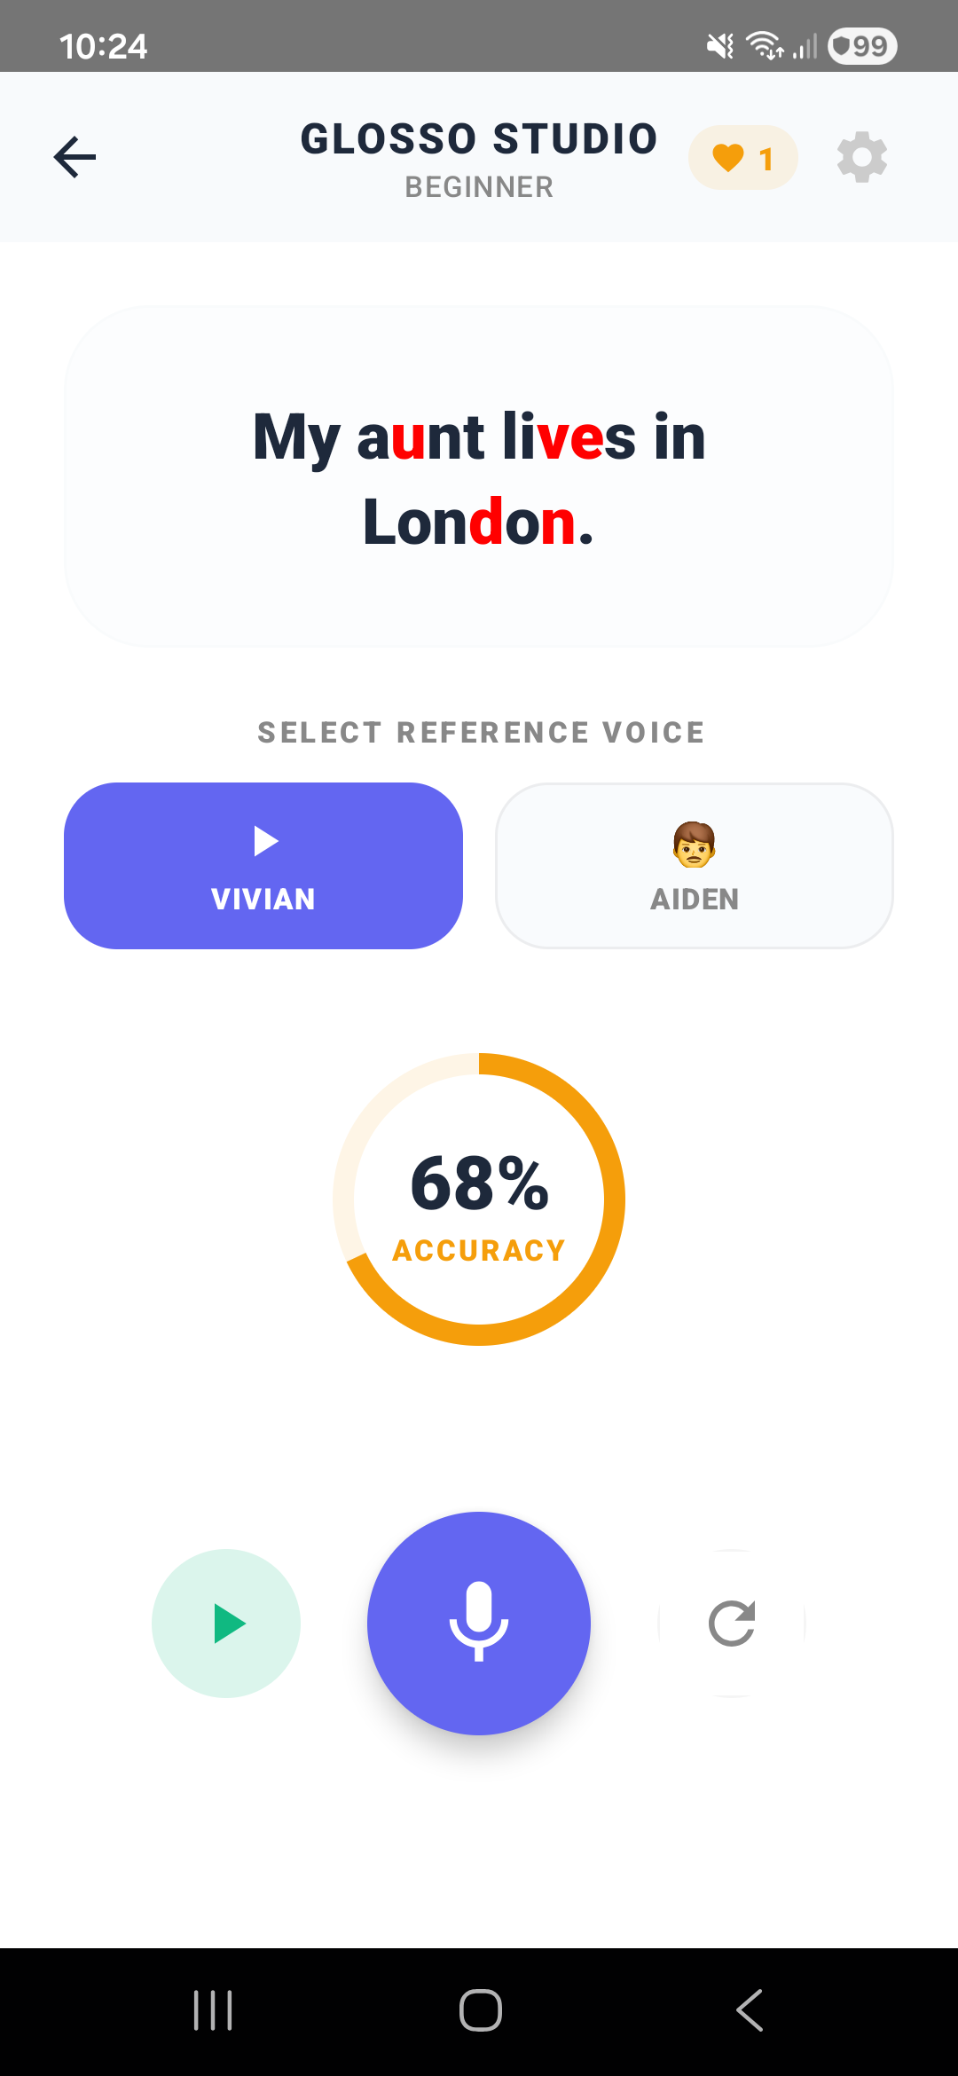Tap the Aiden boy face emoji
Image resolution: width=958 pixels, height=2076 pixels.
tap(695, 844)
